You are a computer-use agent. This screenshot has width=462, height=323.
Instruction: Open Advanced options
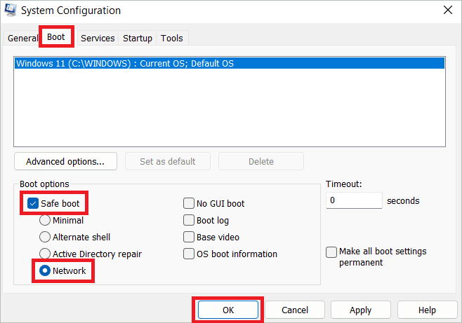(65, 161)
